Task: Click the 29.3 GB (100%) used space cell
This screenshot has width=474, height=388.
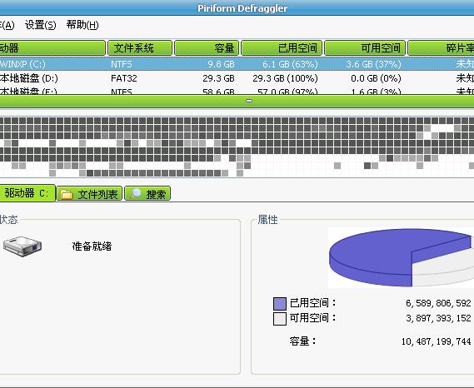Action: click(285, 78)
